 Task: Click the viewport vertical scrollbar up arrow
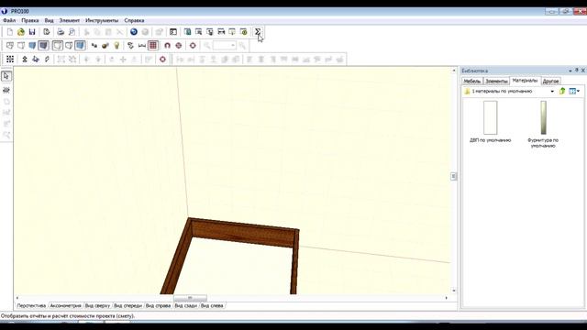[454, 71]
